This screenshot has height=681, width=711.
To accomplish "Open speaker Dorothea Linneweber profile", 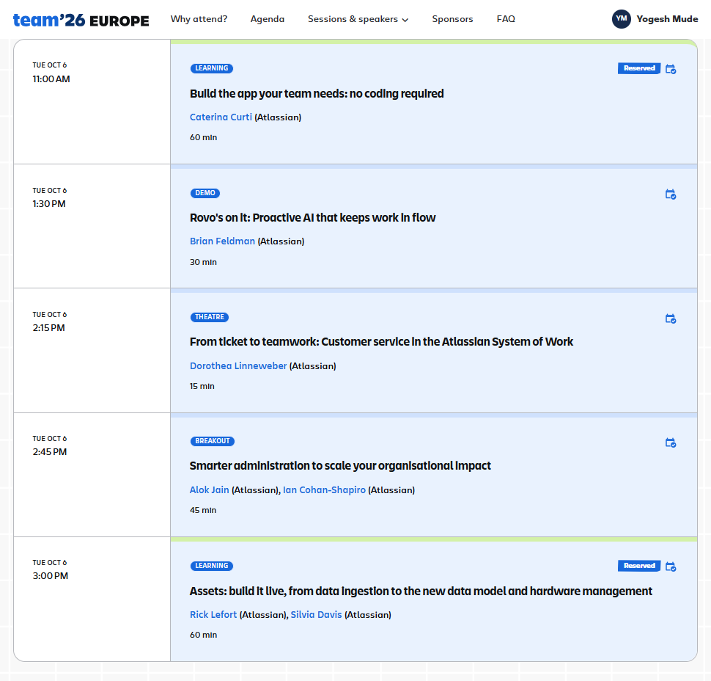I will [x=238, y=366].
